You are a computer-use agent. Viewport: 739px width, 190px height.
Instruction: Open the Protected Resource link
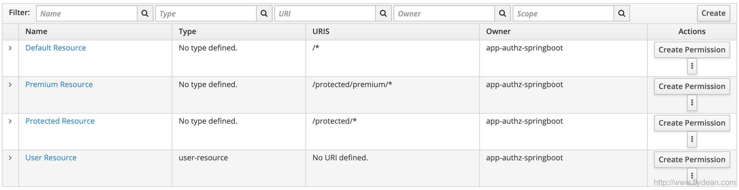pos(60,121)
